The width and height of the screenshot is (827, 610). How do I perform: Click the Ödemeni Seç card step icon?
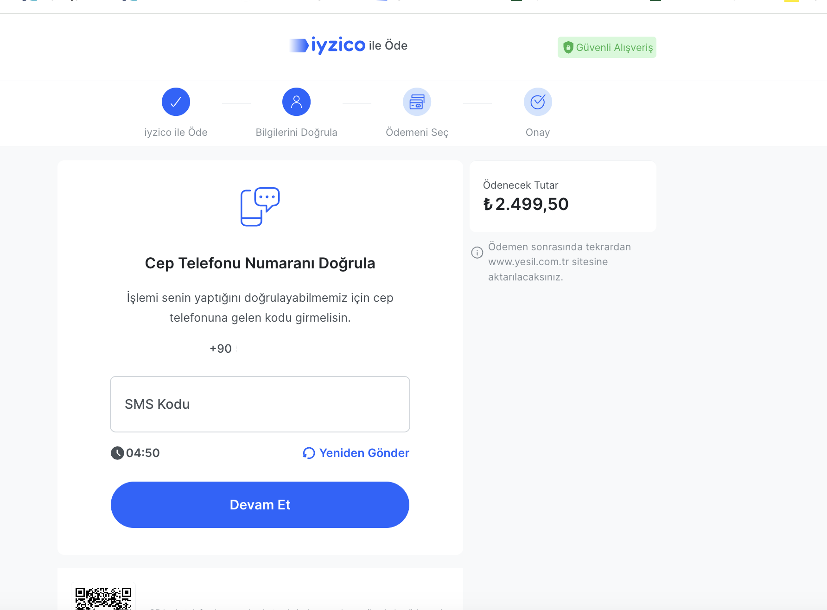(417, 102)
